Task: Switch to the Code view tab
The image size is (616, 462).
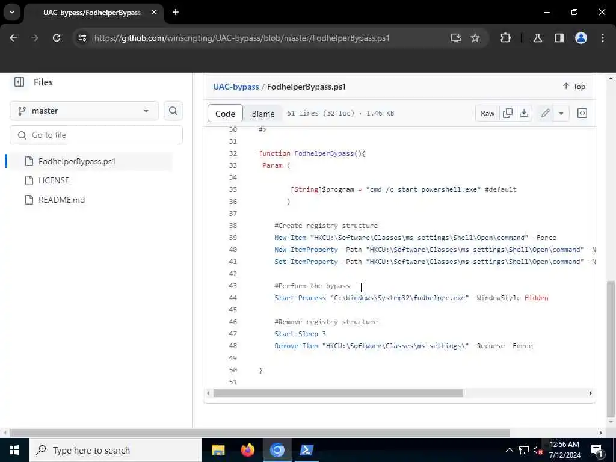Action: coord(225,114)
